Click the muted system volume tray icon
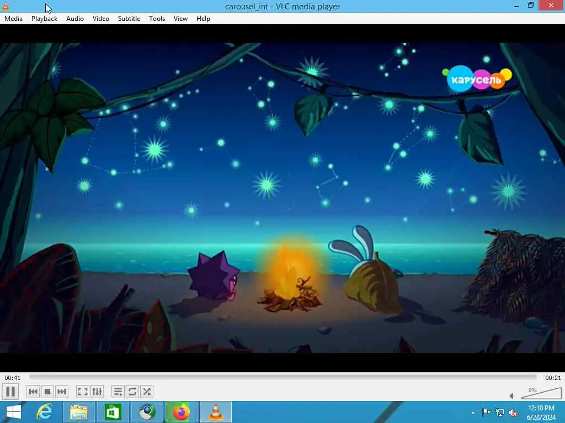 tap(513, 413)
